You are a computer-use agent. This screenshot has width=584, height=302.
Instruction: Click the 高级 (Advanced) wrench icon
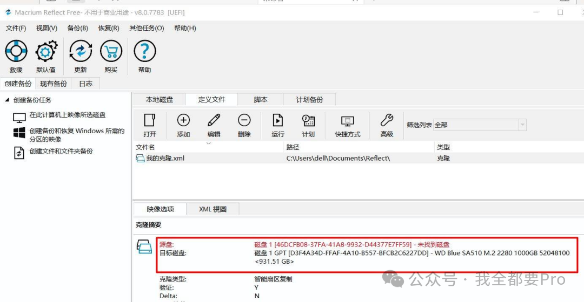[387, 120]
